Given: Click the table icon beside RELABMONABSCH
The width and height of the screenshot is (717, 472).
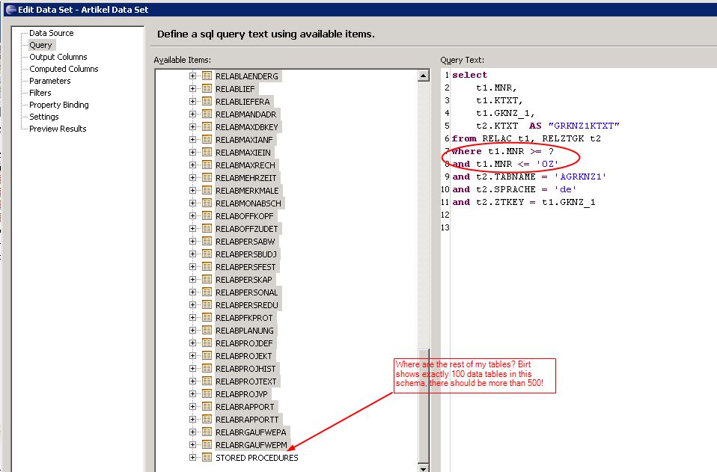Looking at the screenshot, I should point(207,203).
